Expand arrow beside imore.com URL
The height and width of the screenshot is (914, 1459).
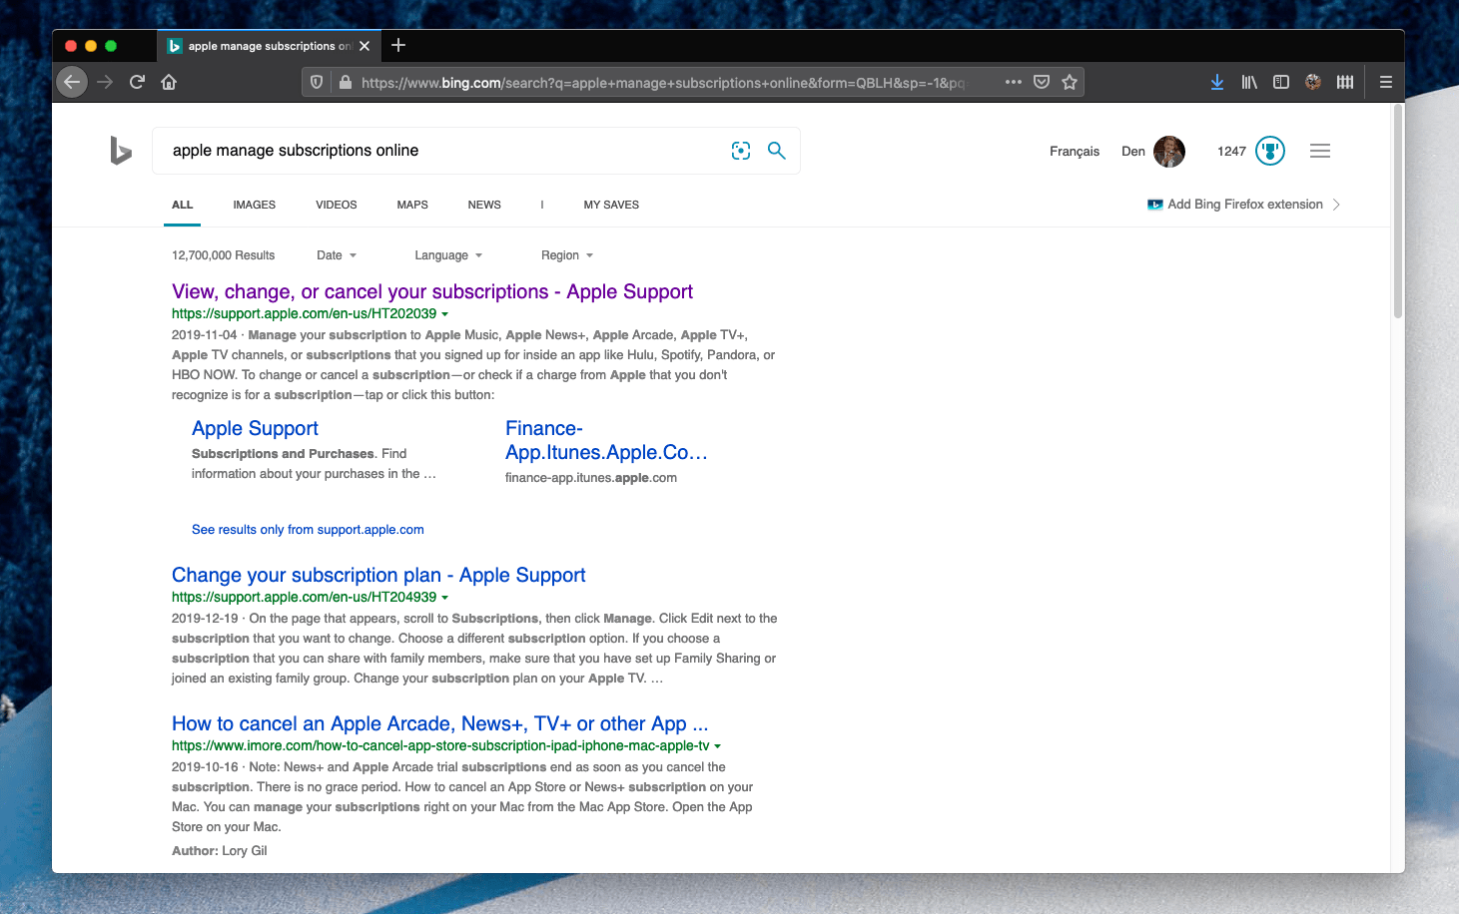click(718, 746)
